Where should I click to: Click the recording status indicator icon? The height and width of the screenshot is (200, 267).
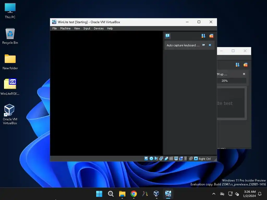(x=181, y=159)
